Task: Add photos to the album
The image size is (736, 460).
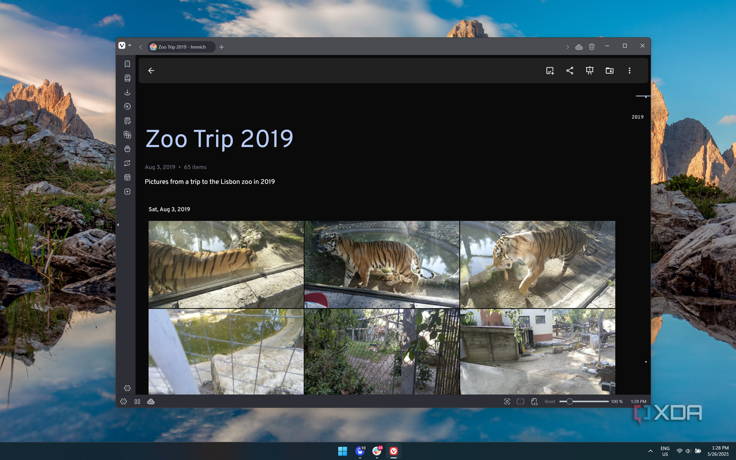Action: [550, 70]
